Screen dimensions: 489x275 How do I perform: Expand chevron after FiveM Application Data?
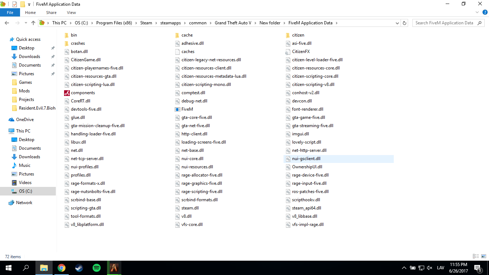pos(337,23)
